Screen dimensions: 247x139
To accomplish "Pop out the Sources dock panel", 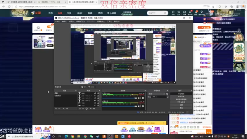I will (99, 91).
